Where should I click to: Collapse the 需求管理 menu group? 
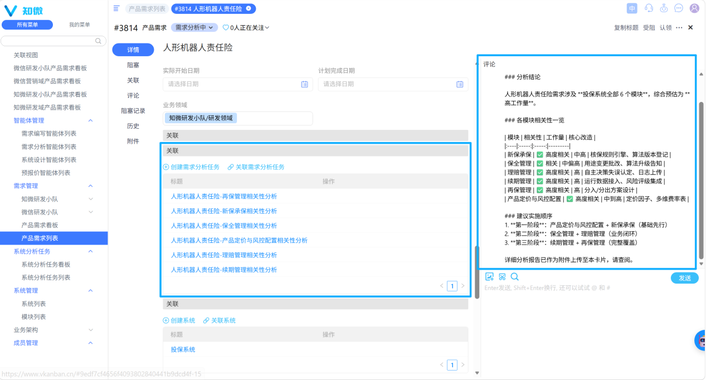coord(91,186)
